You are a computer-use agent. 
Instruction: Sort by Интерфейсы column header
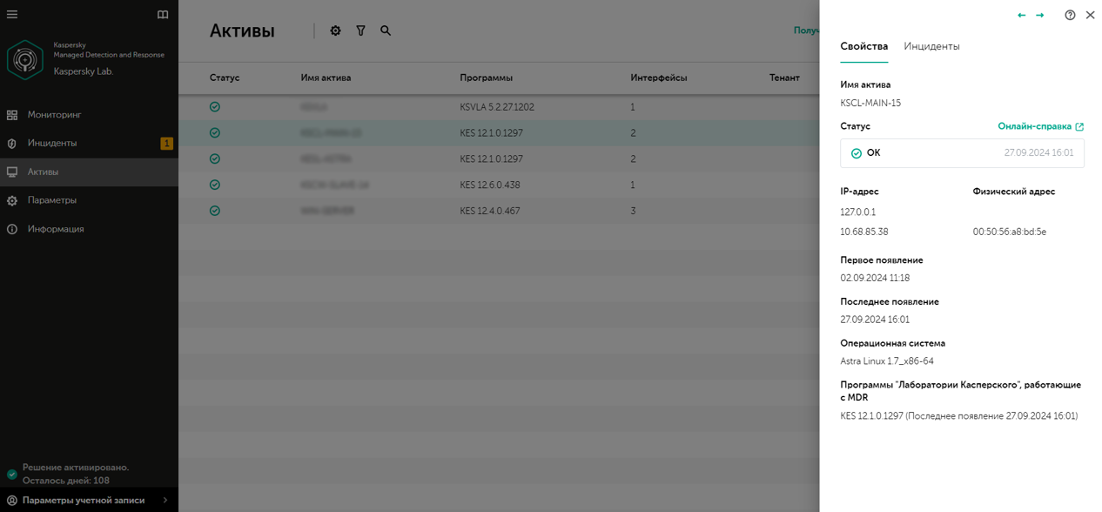pos(659,77)
